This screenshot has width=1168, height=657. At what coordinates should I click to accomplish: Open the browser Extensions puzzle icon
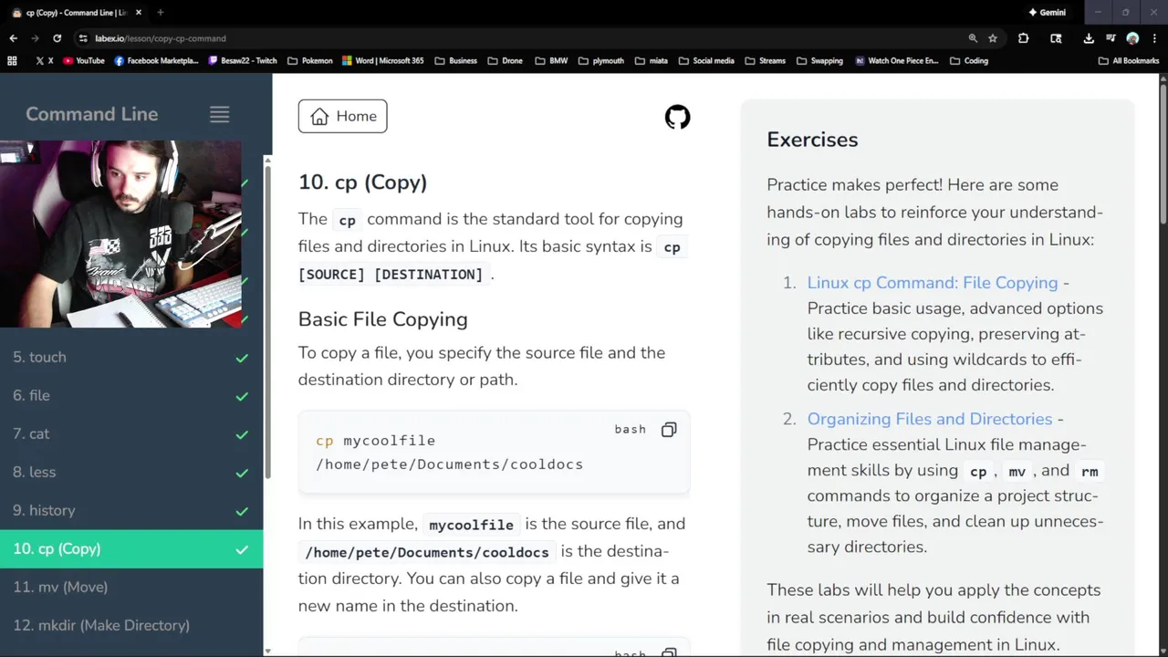(1023, 38)
